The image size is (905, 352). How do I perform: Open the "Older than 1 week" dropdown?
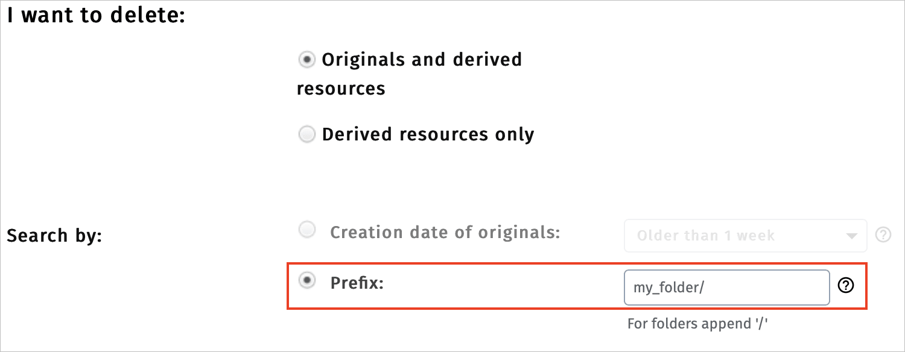coord(745,235)
